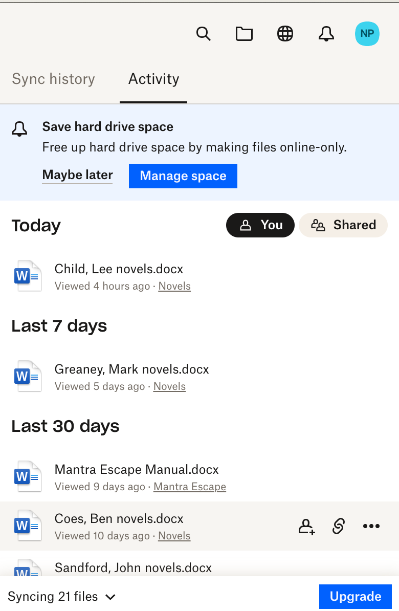Open more options ellipsis for Coes, Ben
The height and width of the screenshot is (611, 399).
pos(371,526)
